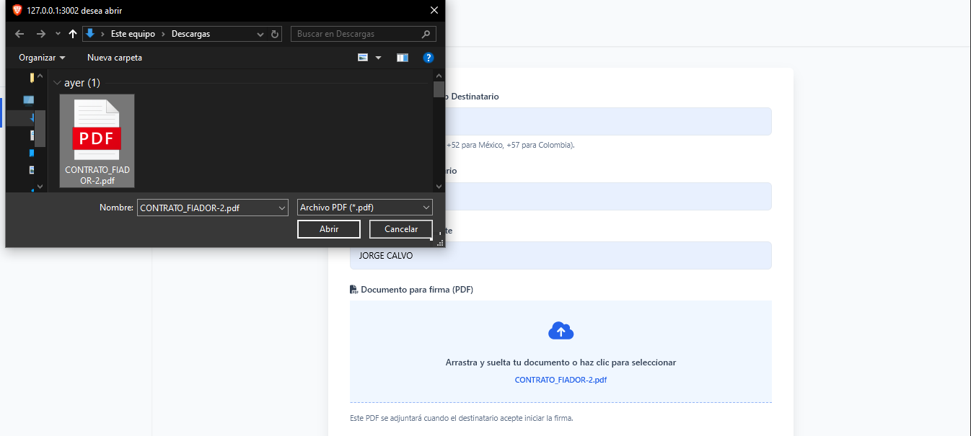Expand the Nombre filename dropdown arrow
This screenshot has width=971, height=436.
(281, 208)
